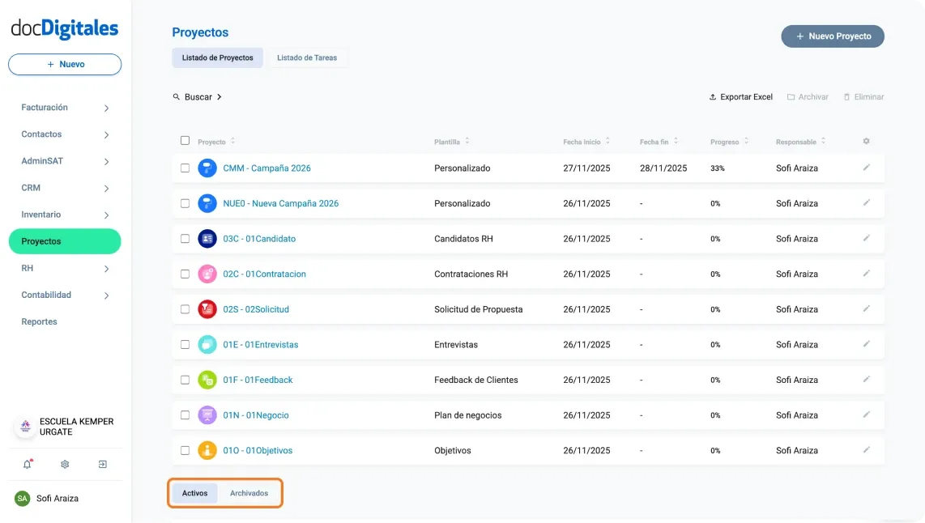The width and height of the screenshot is (925, 523).
Task: Click the edit pencil for CMM - Campaña 2026
Action: tap(867, 168)
